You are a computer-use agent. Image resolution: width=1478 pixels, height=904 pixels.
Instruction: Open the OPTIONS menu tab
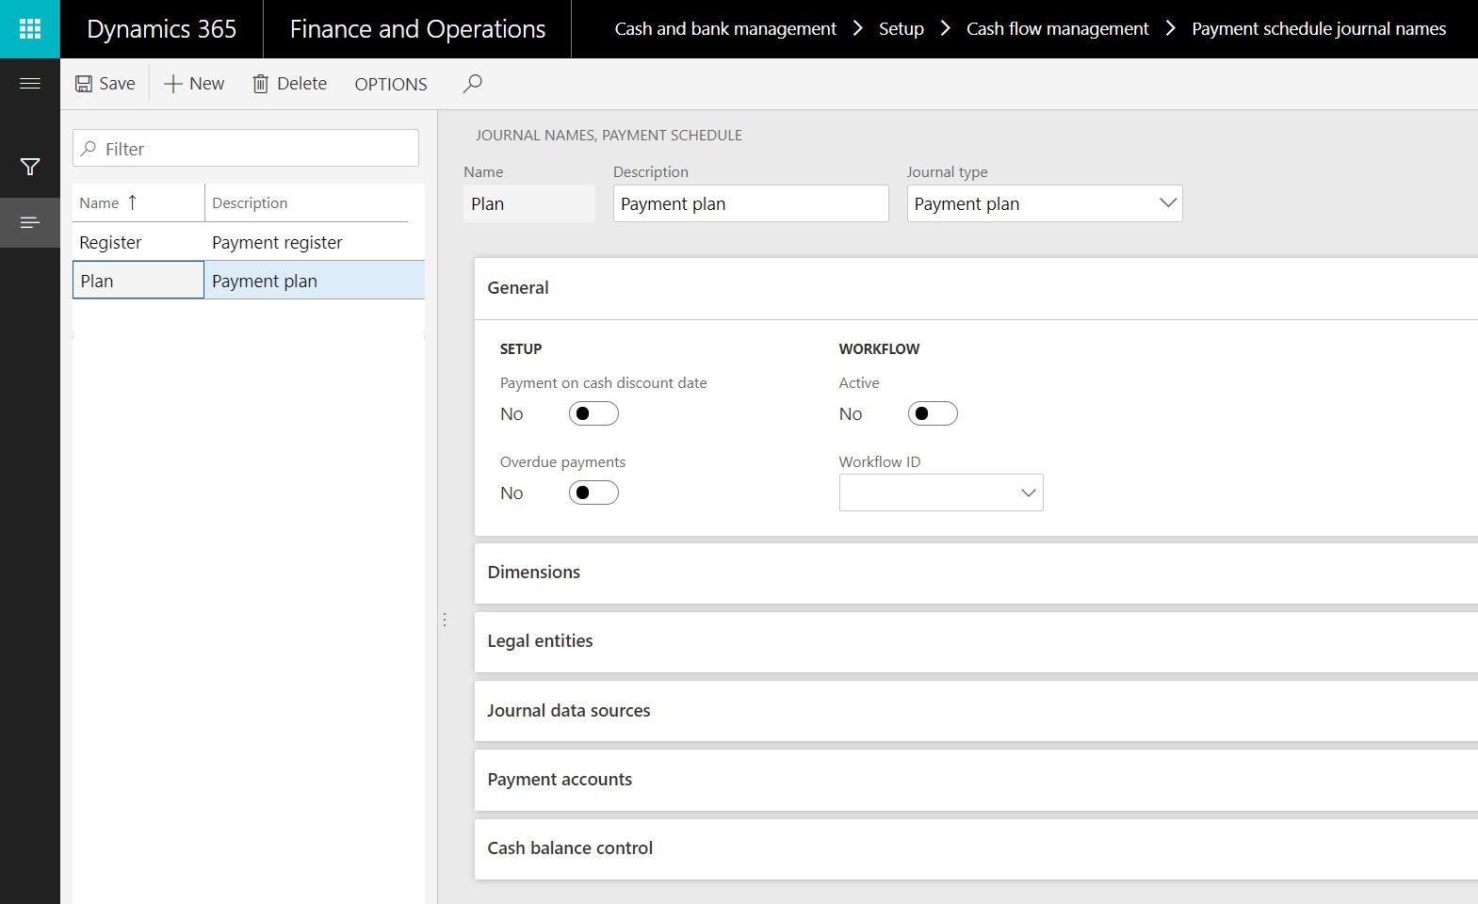pyautogui.click(x=391, y=84)
